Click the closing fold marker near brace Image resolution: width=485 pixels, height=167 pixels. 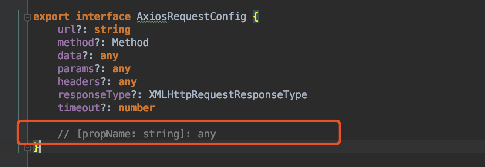click(x=27, y=148)
